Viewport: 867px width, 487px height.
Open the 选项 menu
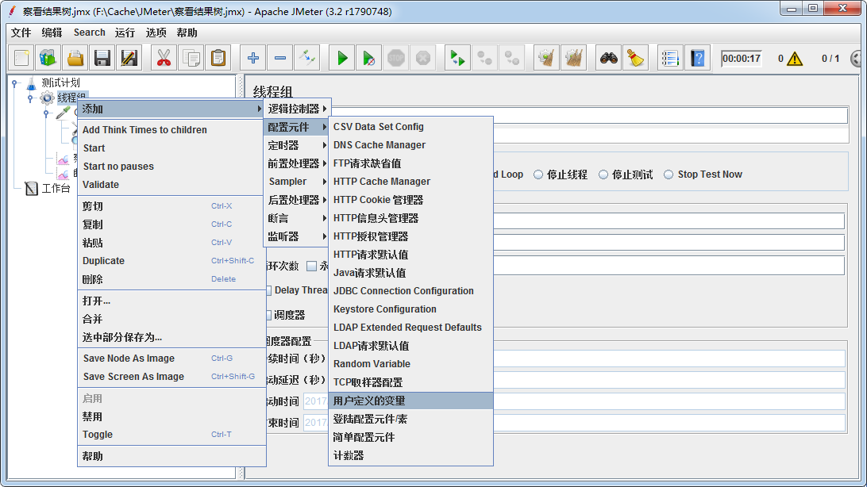coord(156,33)
